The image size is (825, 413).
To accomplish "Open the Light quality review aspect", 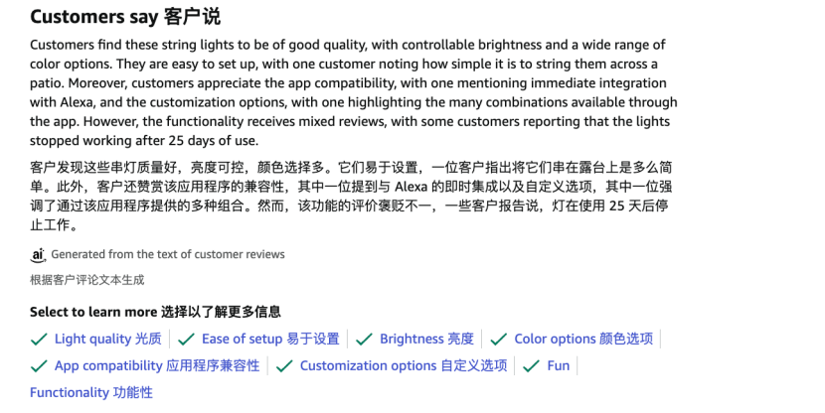I will coord(107,340).
